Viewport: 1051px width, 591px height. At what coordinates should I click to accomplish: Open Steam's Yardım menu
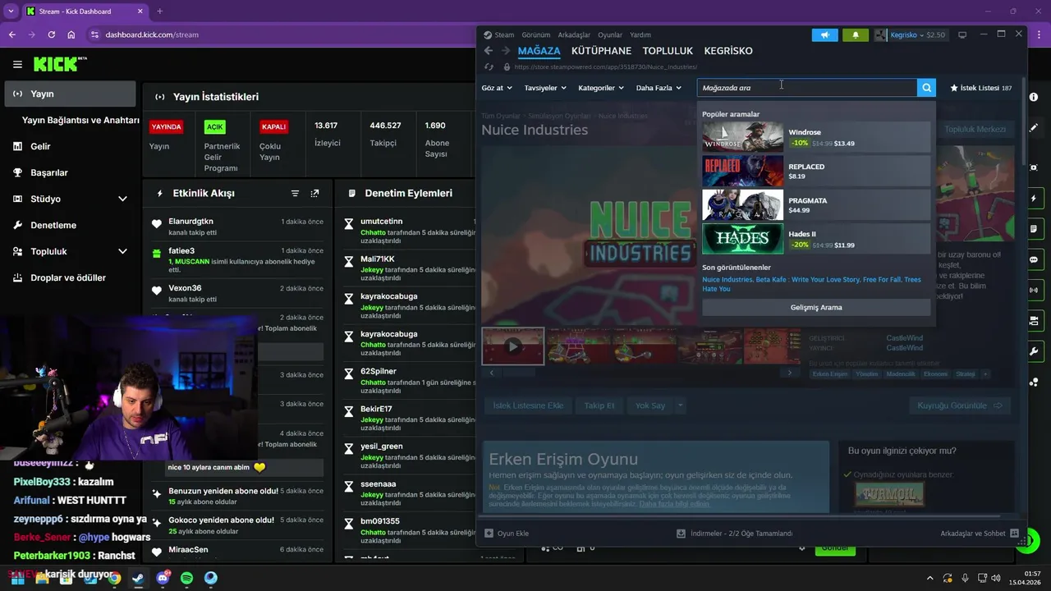(x=640, y=35)
